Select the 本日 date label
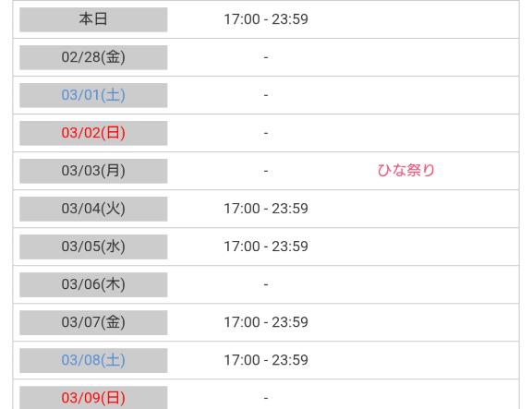 coord(93,19)
